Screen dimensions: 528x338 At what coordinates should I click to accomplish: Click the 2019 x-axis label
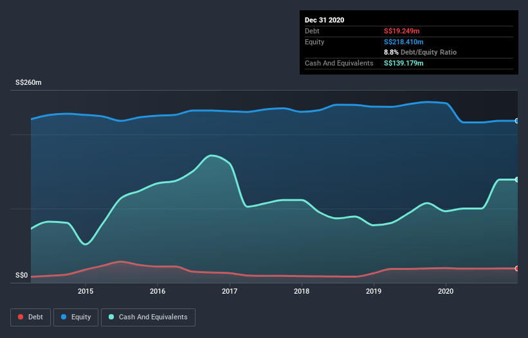374,291
